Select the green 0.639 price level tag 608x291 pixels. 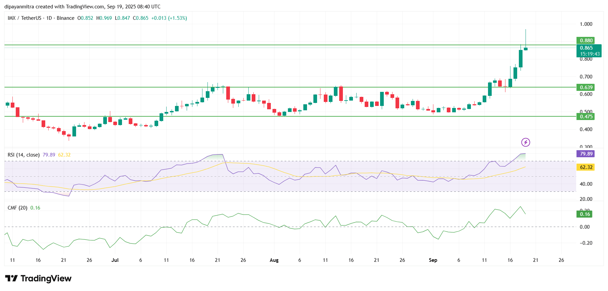(585, 88)
